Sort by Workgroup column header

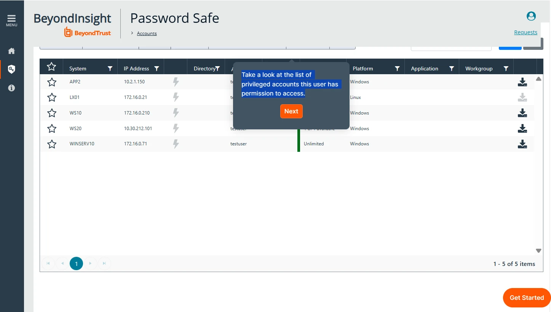pyautogui.click(x=479, y=69)
